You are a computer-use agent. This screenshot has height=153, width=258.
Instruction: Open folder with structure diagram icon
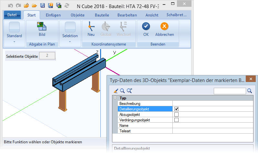coord(26,5)
